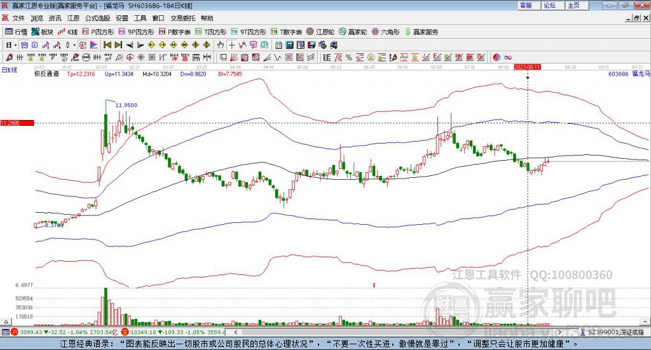
Task: Select the percent % retracement tool
Action: coord(349,57)
